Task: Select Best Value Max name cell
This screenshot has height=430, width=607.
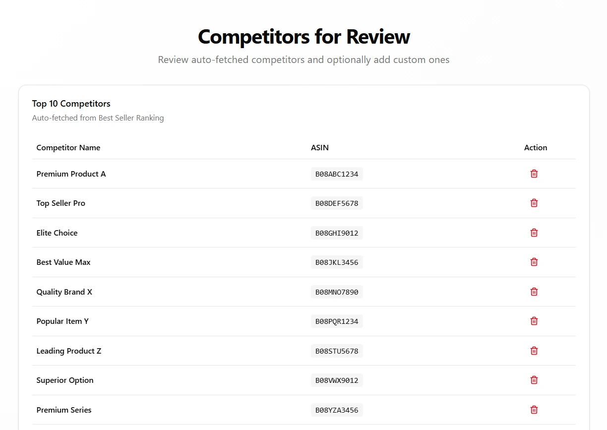Action: 63,262
